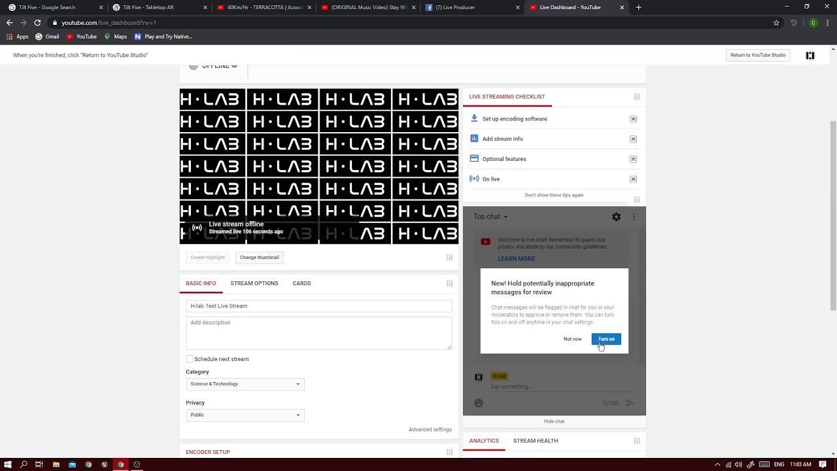Screen dimensions: 837x471
Task: Open a new browser tab
Action: (638, 7)
